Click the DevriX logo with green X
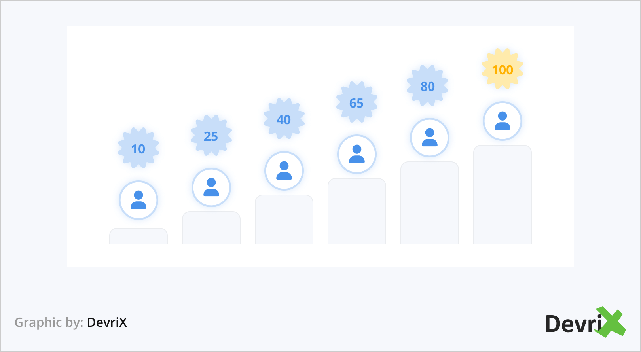Viewport: 641px width, 352px height. point(585,323)
